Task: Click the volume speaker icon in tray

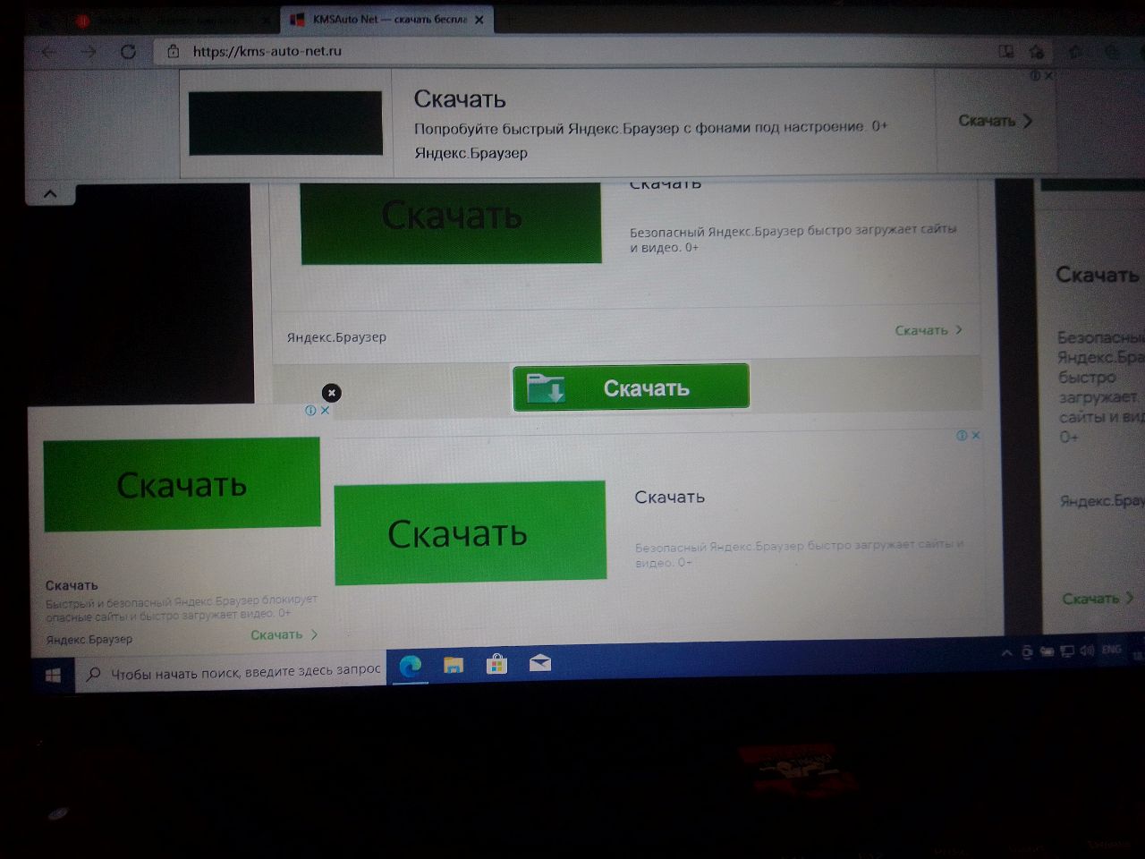Action: tap(1087, 651)
